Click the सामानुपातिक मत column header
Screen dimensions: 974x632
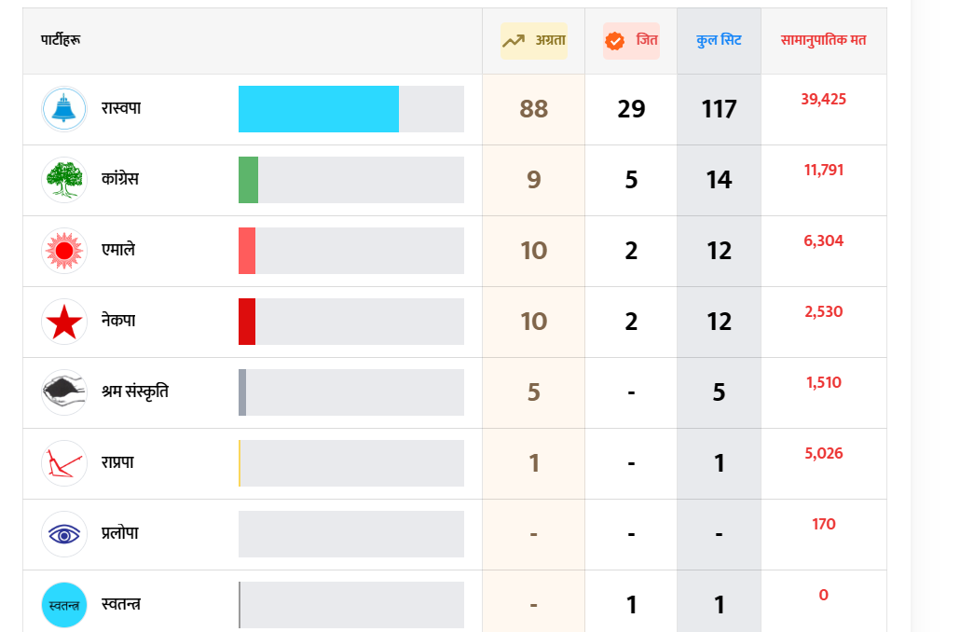tap(823, 41)
